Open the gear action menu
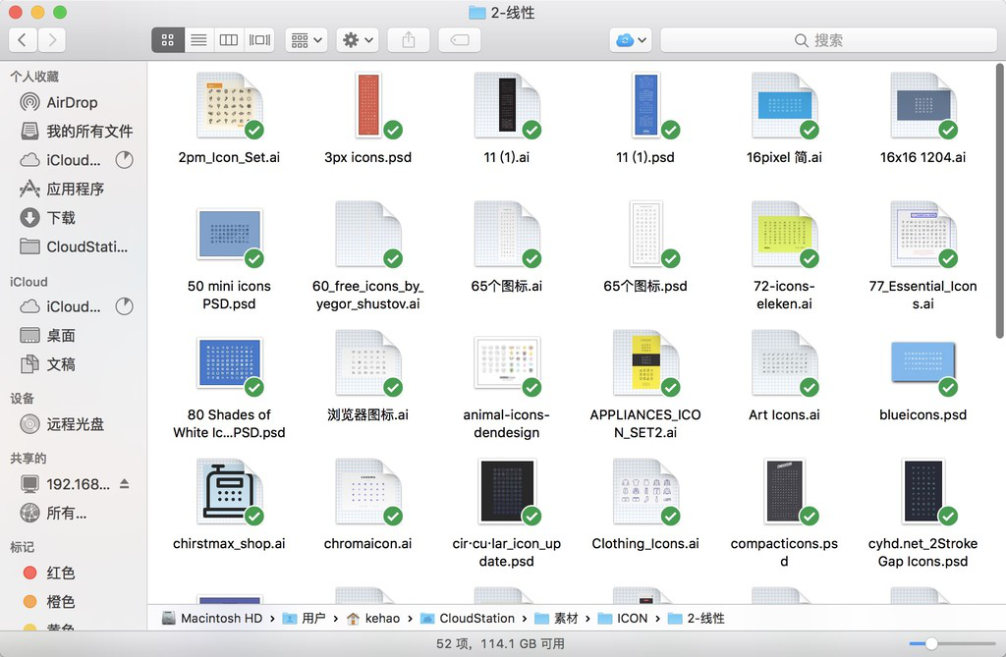 point(358,39)
